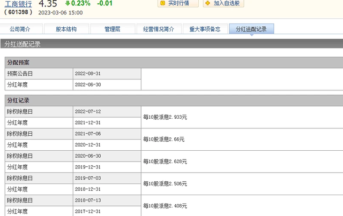Click the 分配预案 section header
The image size is (343, 216).
point(174,63)
